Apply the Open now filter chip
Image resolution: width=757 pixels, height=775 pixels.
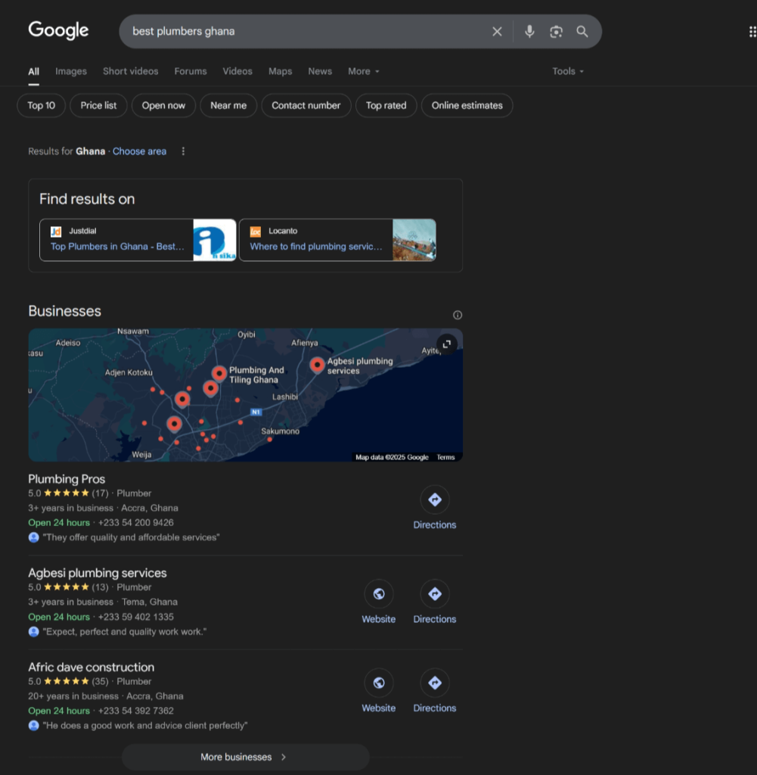163,105
